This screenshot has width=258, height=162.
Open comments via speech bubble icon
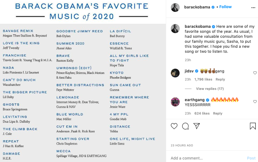[x=186, y=126]
